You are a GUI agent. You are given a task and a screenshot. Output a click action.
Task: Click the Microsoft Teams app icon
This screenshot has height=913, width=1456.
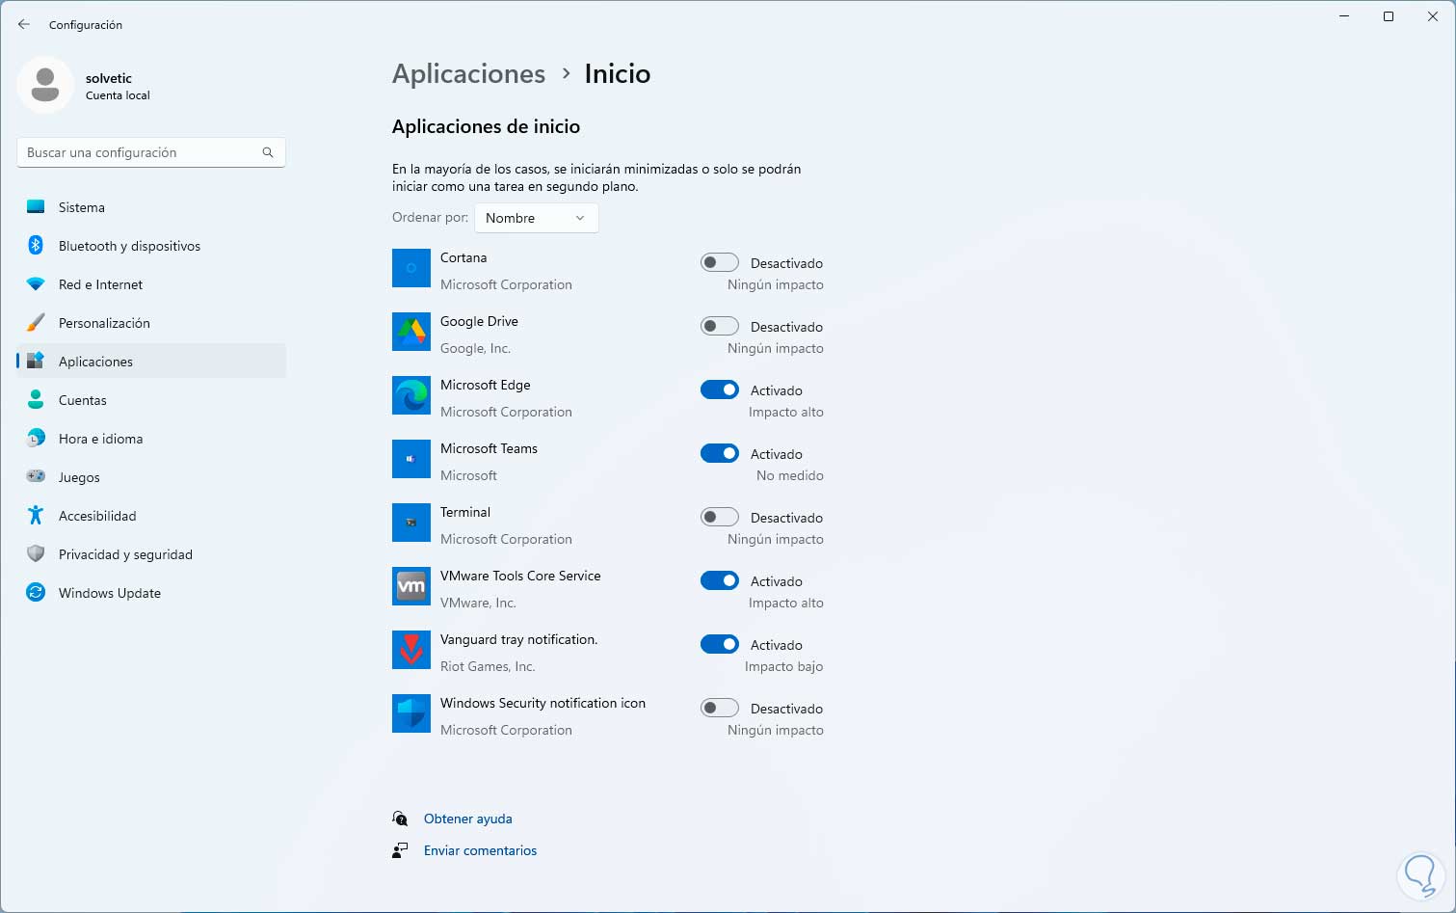click(x=411, y=459)
